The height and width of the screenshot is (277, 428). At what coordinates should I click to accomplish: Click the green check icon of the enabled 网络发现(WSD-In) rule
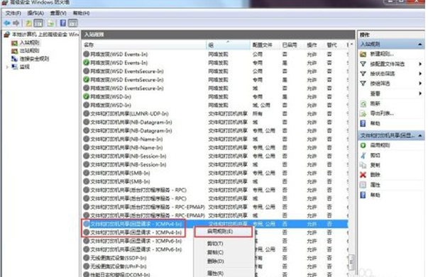tap(87, 96)
